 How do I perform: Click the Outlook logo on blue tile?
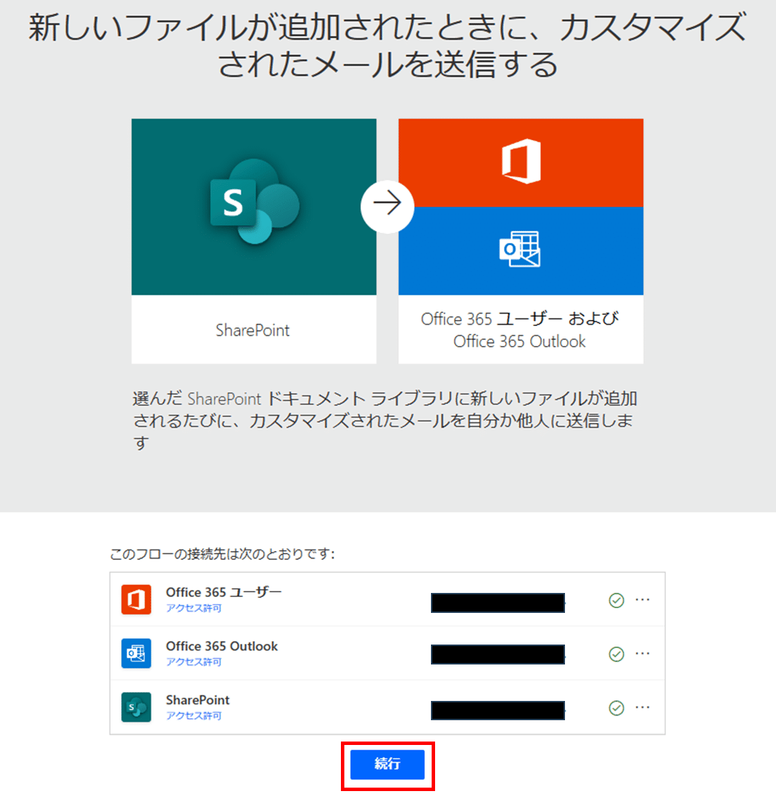520,249
